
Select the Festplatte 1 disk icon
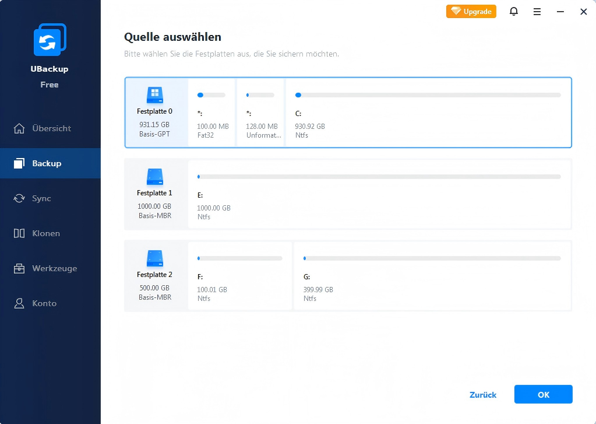[x=154, y=177]
